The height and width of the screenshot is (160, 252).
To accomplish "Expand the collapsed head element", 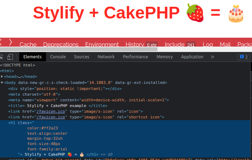I will coord(2,76).
